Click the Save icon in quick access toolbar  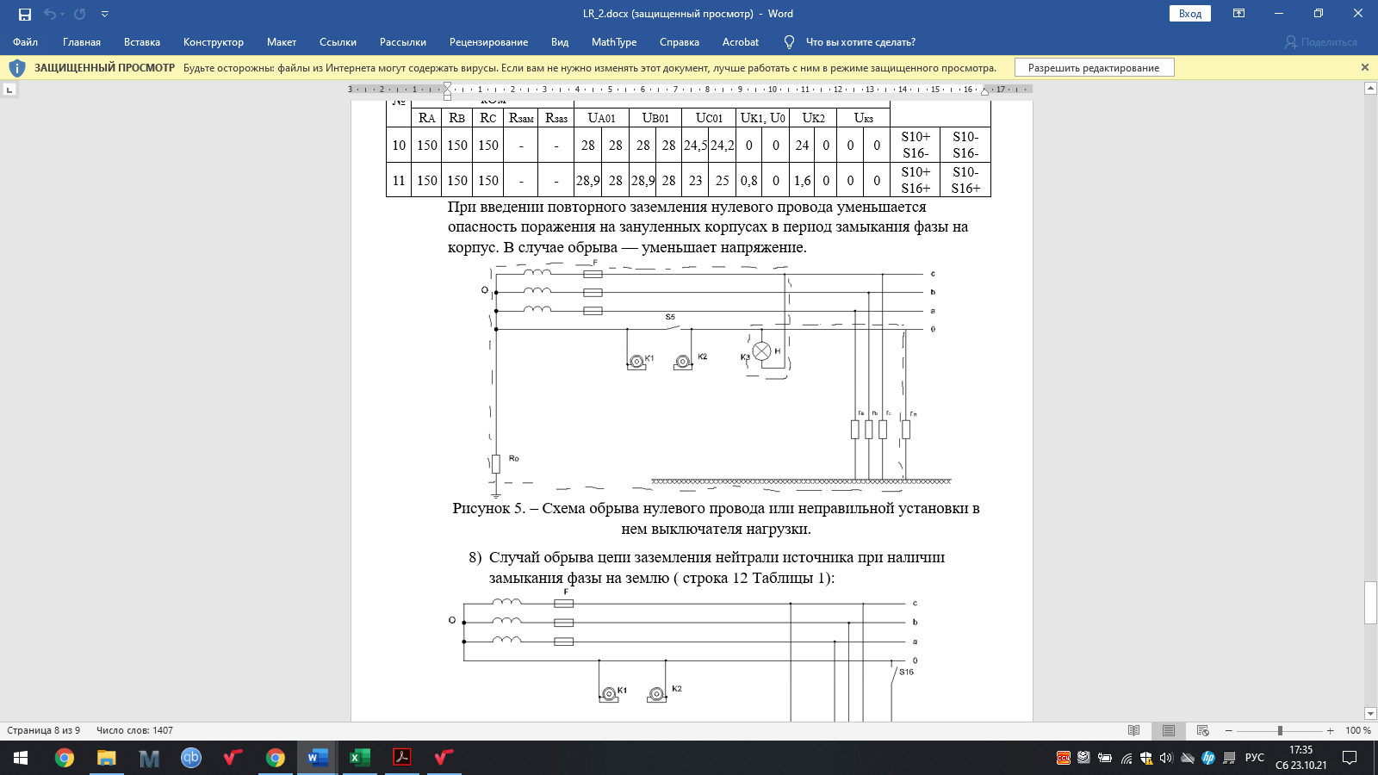coord(25,14)
